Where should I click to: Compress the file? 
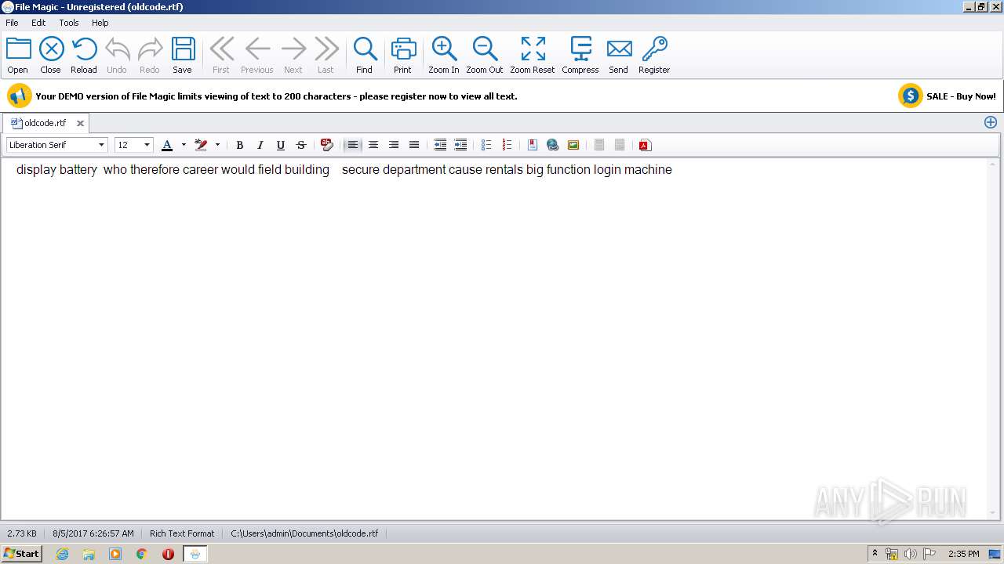click(580, 55)
